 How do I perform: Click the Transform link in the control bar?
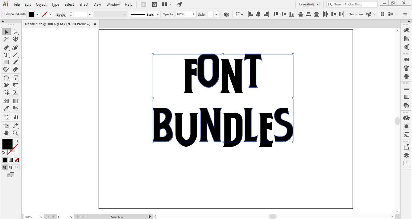[x=356, y=14]
